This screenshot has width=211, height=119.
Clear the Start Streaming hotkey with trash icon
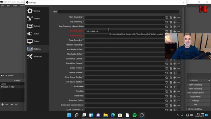click(171, 18)
